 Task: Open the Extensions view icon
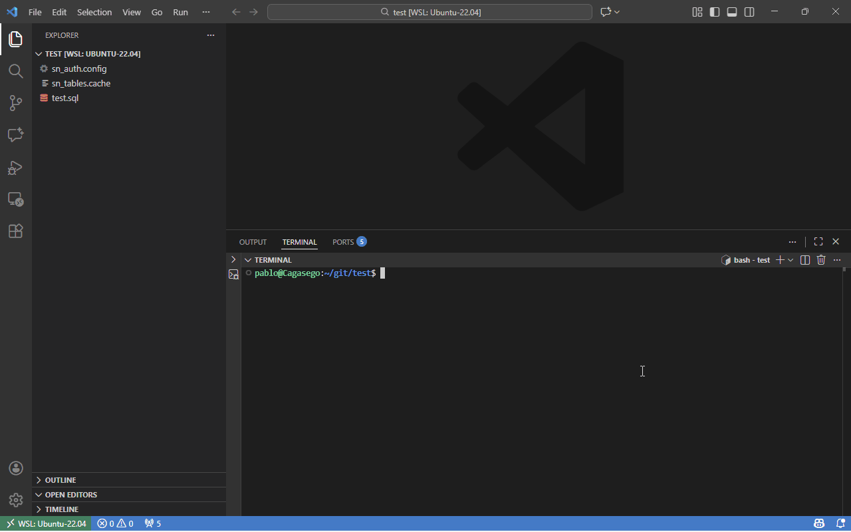15,231
